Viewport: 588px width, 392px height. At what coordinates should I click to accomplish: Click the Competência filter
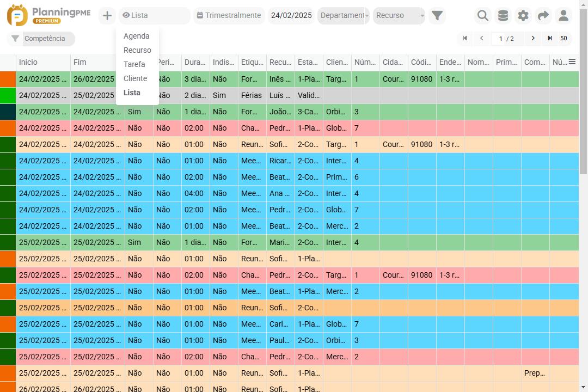pos(48,39)
